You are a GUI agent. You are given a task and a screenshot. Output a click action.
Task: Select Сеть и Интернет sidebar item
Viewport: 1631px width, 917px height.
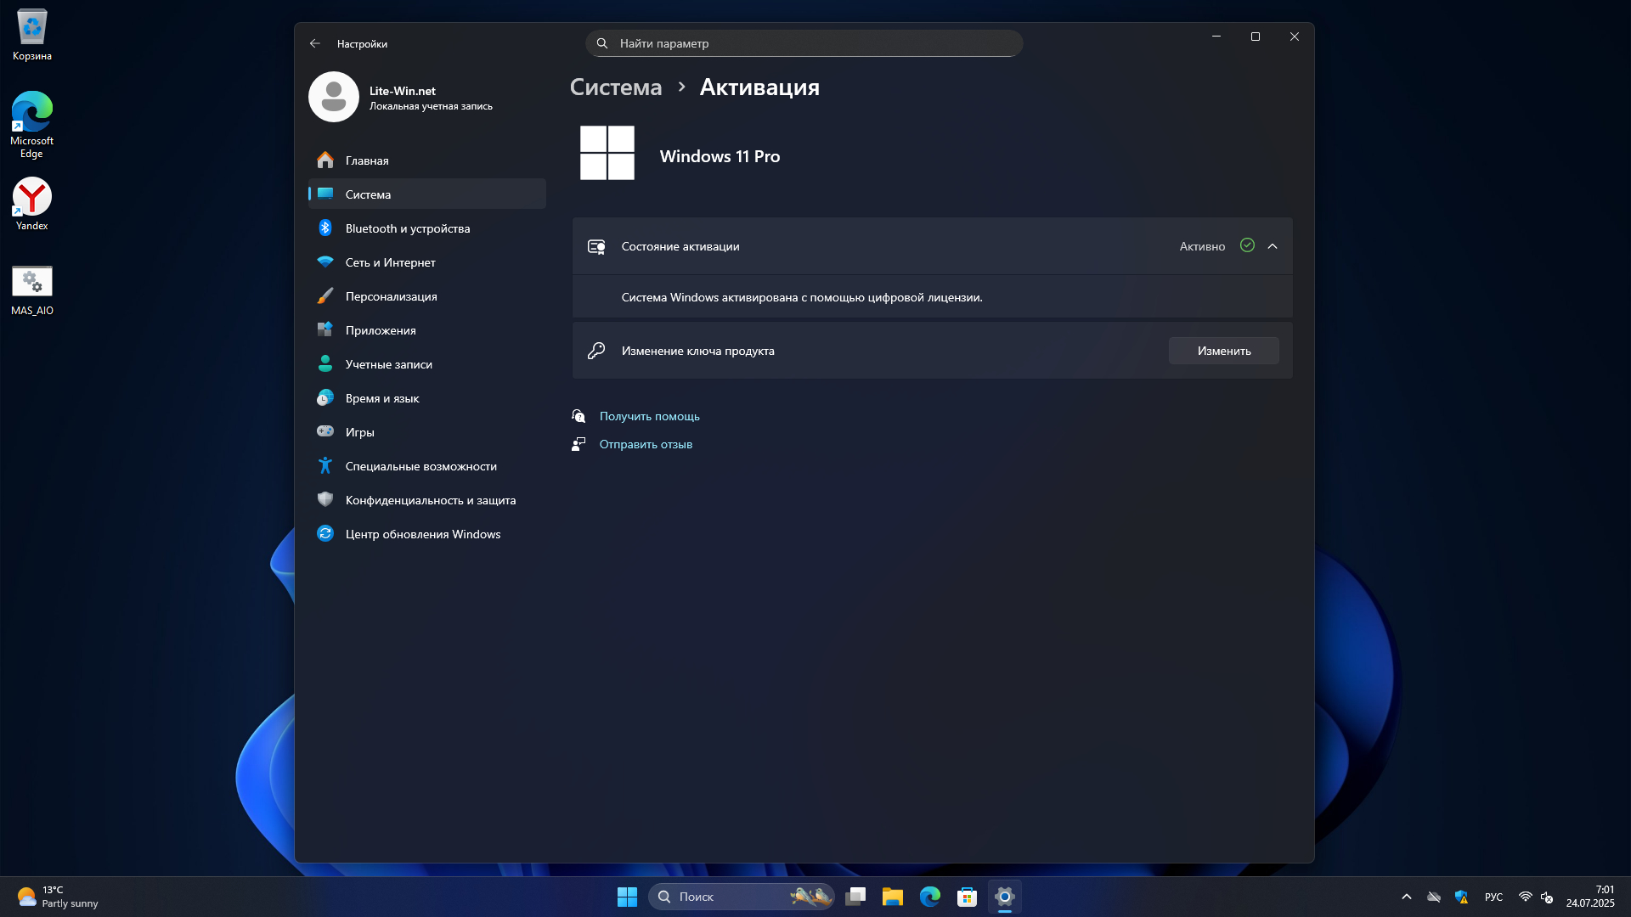[390, 262]
